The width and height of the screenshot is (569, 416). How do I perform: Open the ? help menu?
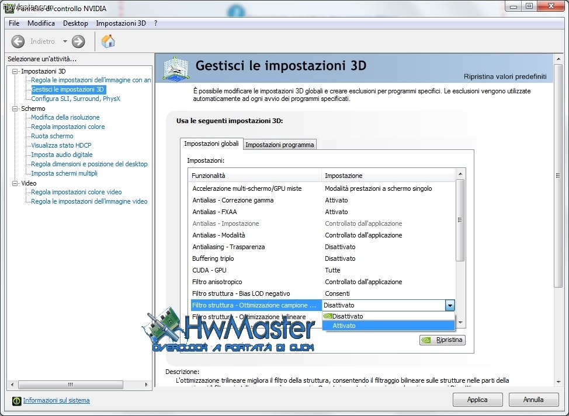[x=155, y=23]
